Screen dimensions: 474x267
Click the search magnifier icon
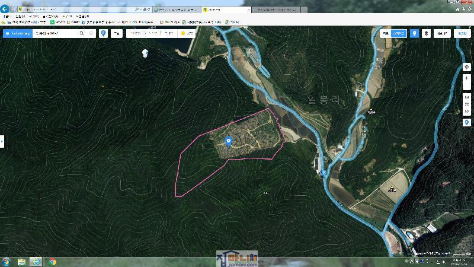(81, 34)
